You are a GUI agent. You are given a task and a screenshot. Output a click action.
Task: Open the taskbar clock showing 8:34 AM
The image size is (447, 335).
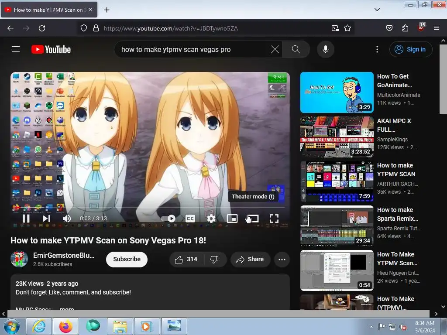pyautogui.click(x=425, y=327)
